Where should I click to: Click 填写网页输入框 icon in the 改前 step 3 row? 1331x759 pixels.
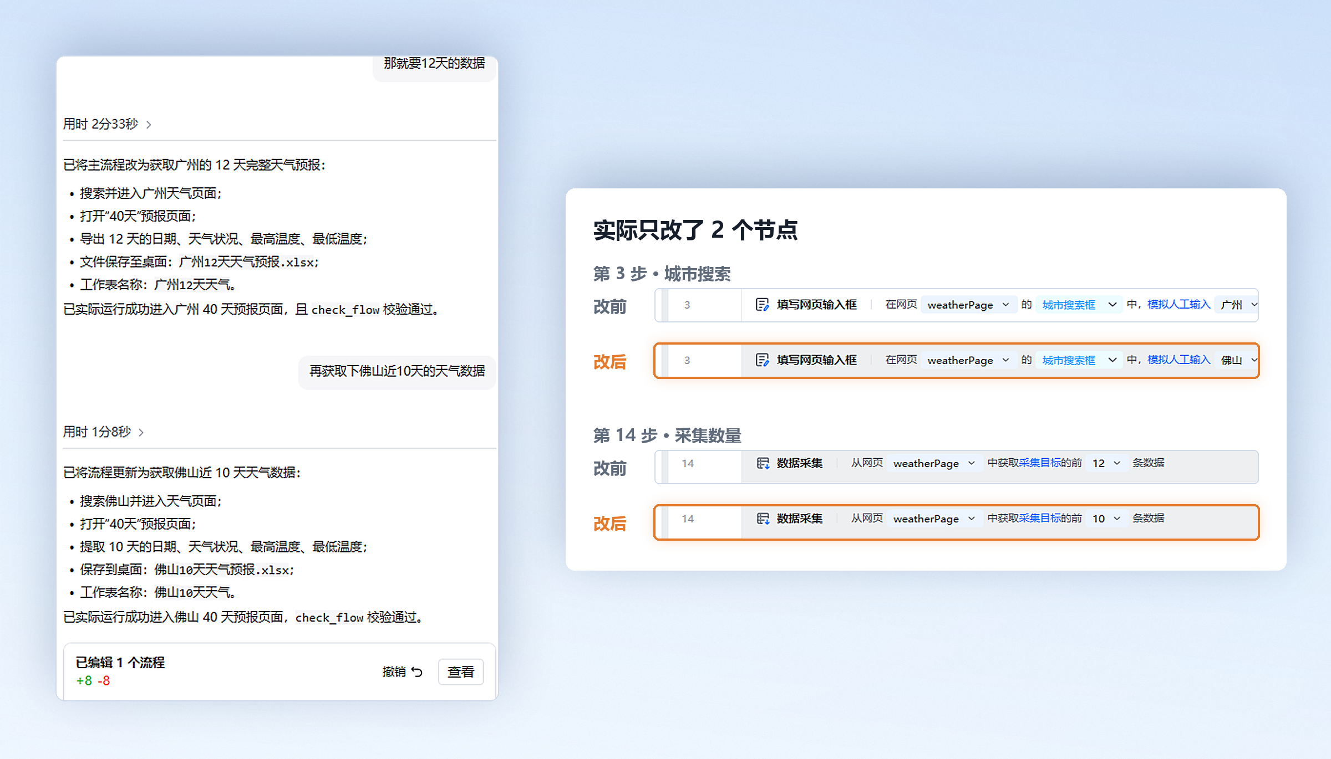(x=763, y=305)
